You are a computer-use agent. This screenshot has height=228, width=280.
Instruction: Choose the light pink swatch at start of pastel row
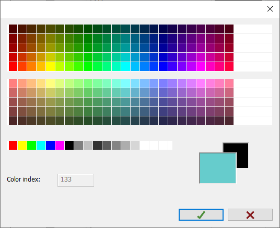(13, 83)
